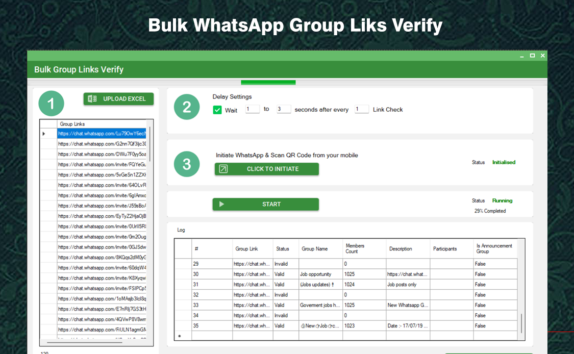Click the Participants column header

(x=452, y=248)
